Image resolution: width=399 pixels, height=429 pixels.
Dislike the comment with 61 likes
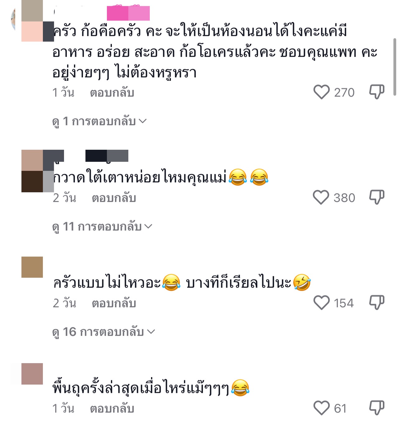coord(377,408)
